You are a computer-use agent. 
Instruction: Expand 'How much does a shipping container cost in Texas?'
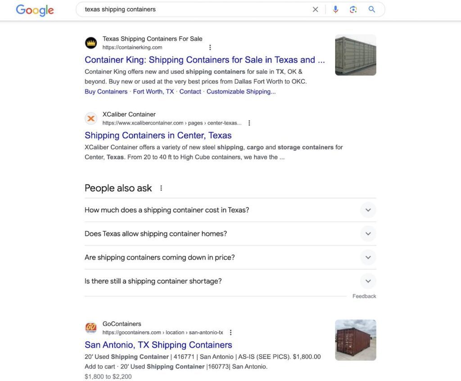(x=368, y=210)
